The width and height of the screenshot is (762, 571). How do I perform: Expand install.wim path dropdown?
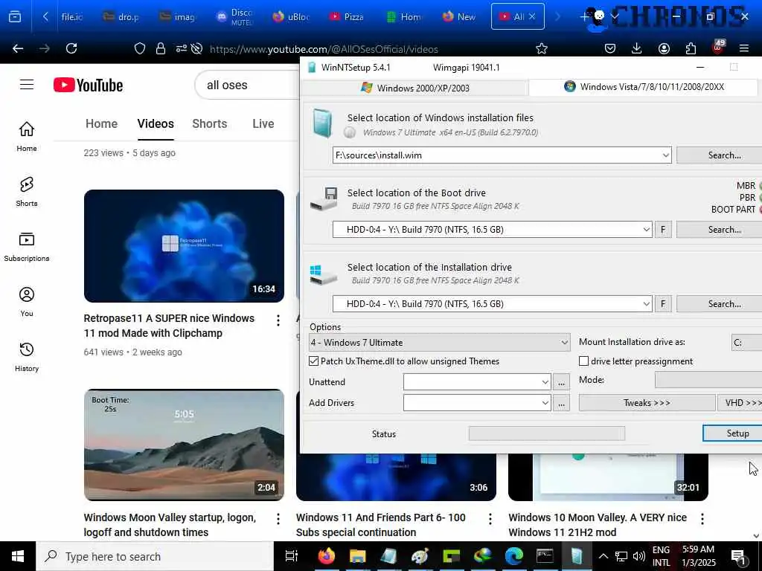(x=665, y=155)
